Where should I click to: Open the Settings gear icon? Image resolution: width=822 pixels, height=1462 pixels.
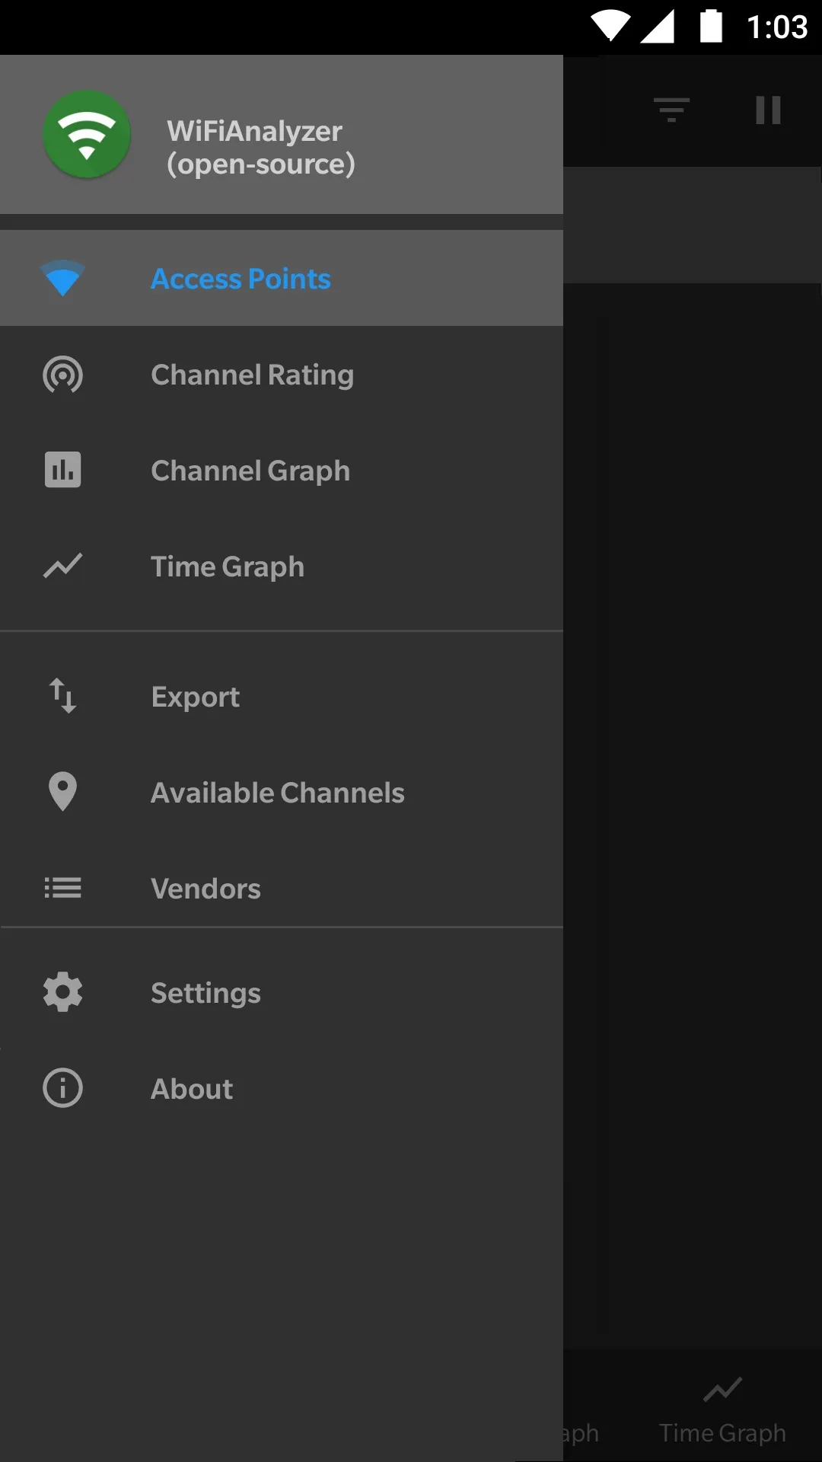click(x=62, y=992)
